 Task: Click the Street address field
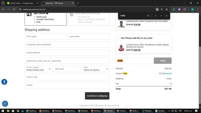[x=67, y=53]
